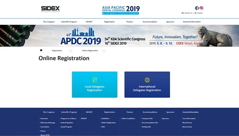
Task: Open footer Parking Info link
Action: click(x=146, y=127)
